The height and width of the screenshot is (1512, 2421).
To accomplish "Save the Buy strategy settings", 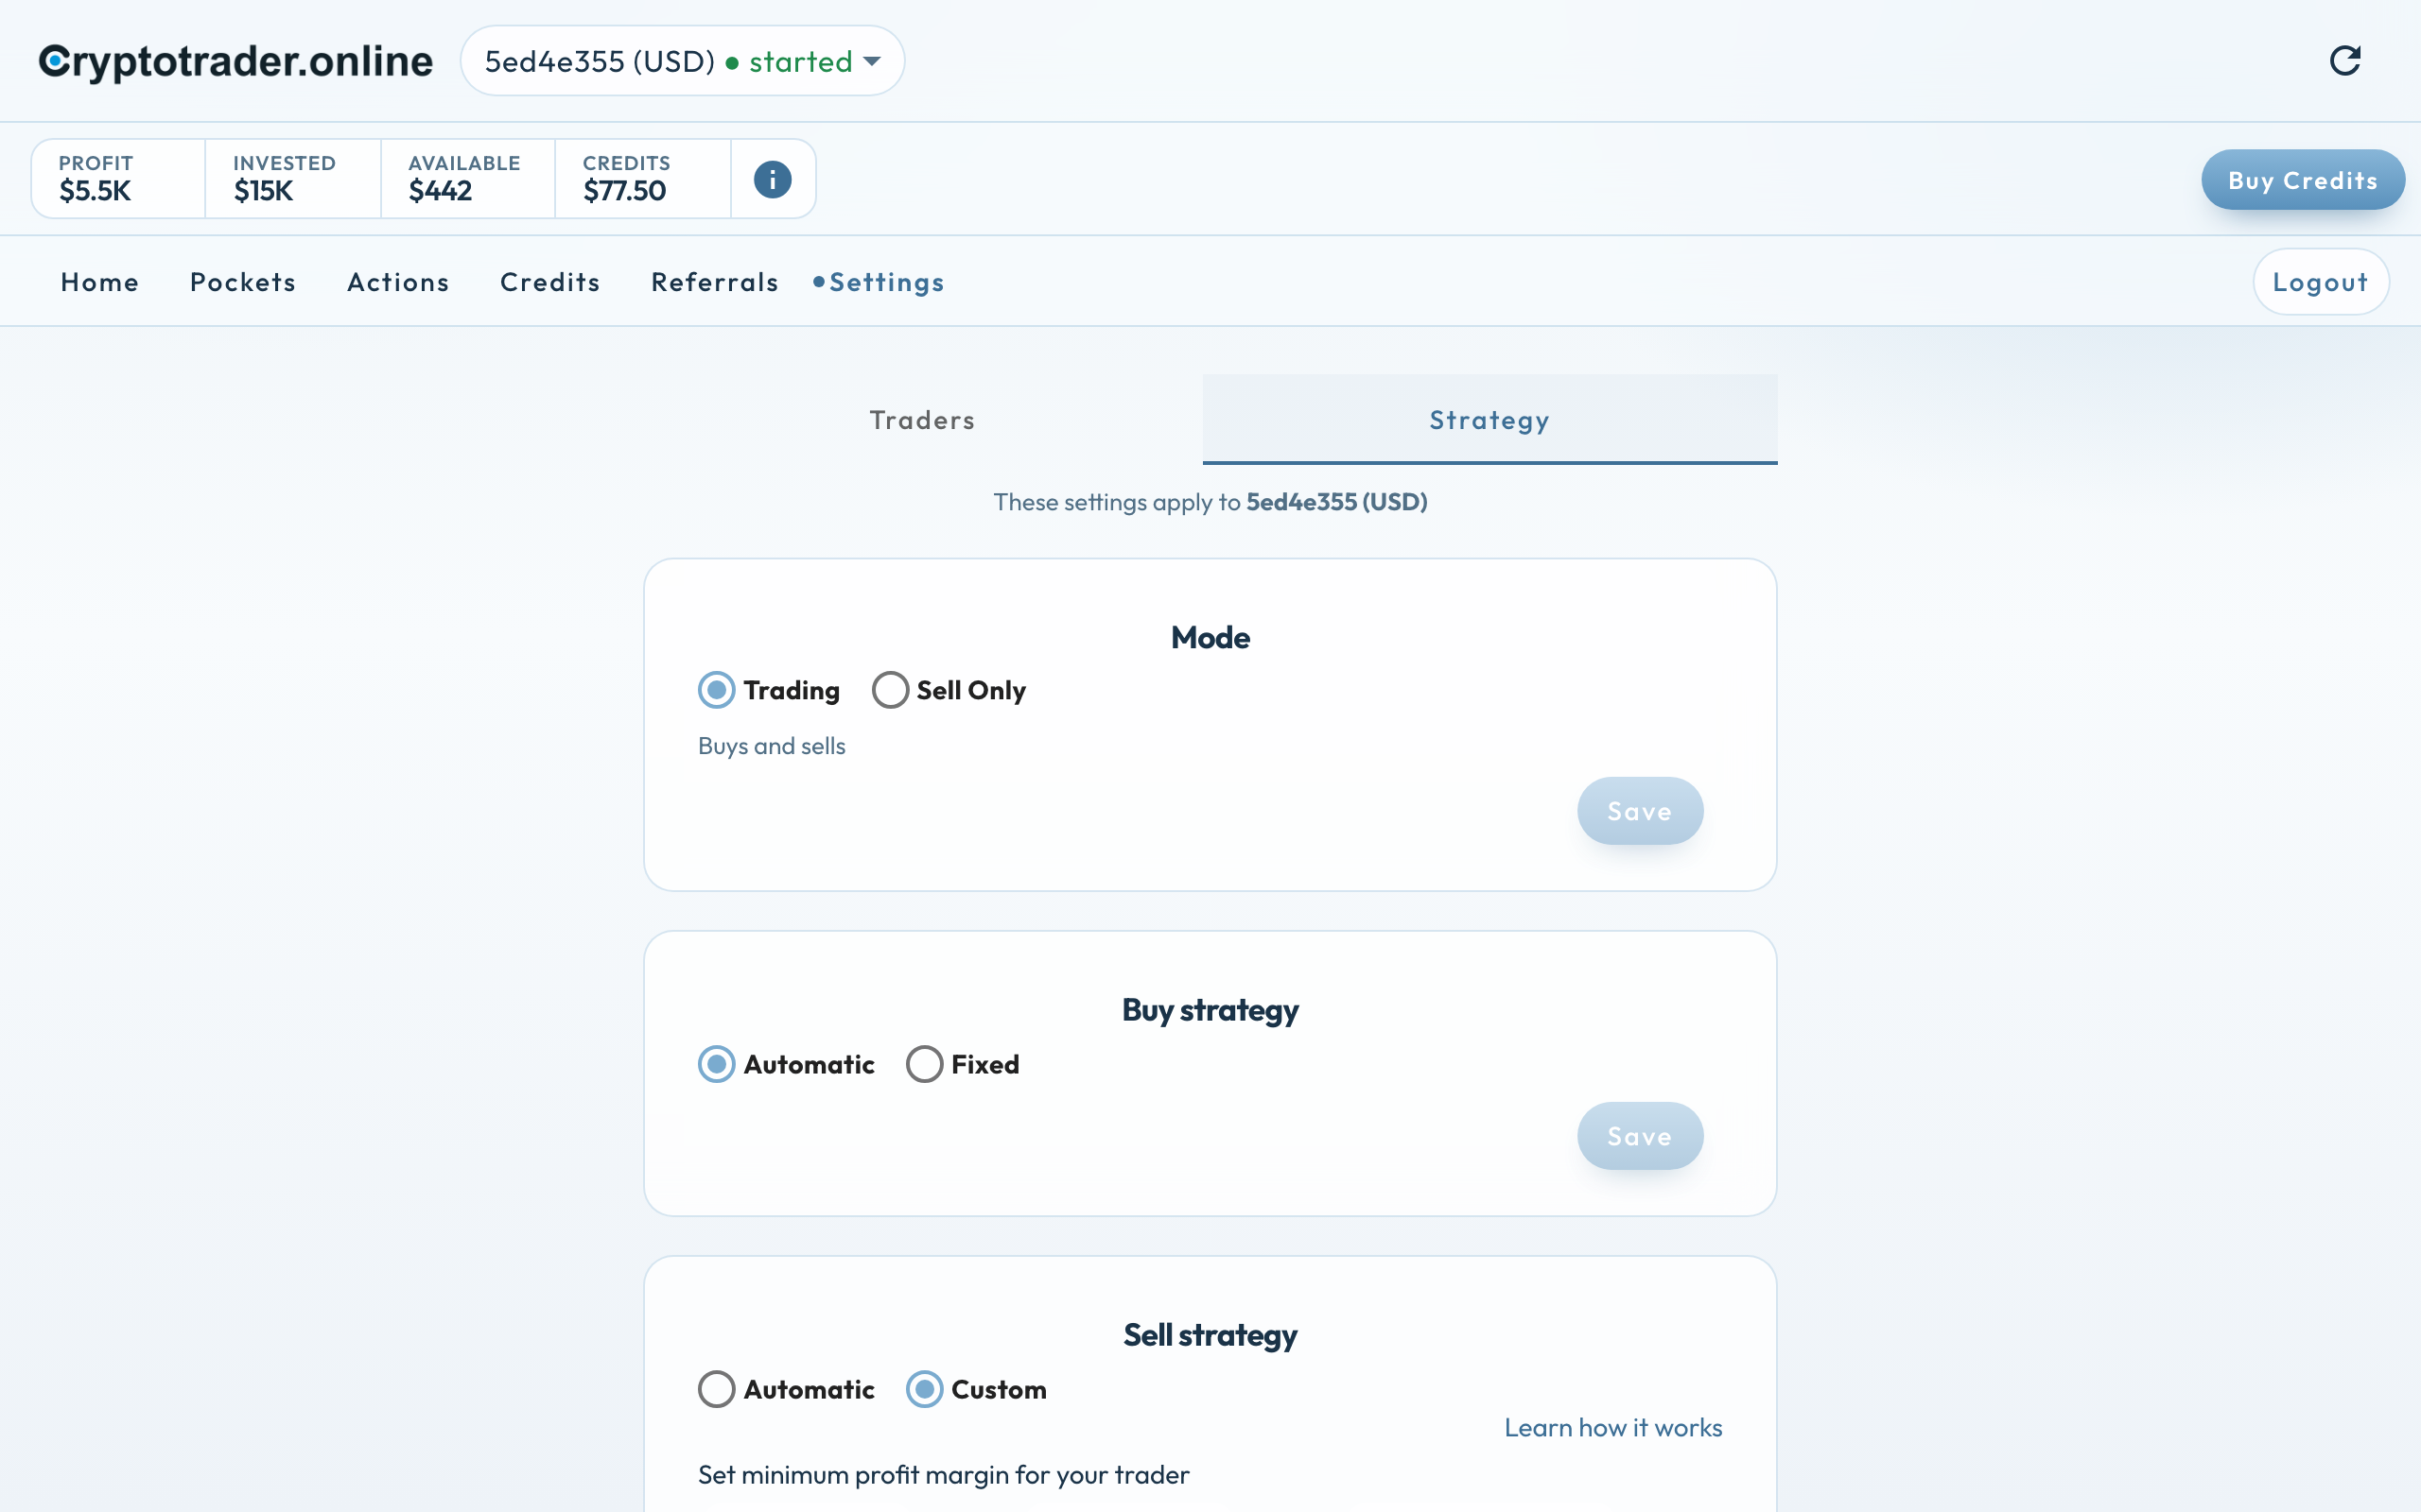I will pyautogui.click(x=1640, y=1136).
